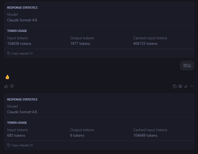The height and width of the screenshot is (154, 198).
Task: Copy the response using the copy icon
Action: (x=174, y=86)
